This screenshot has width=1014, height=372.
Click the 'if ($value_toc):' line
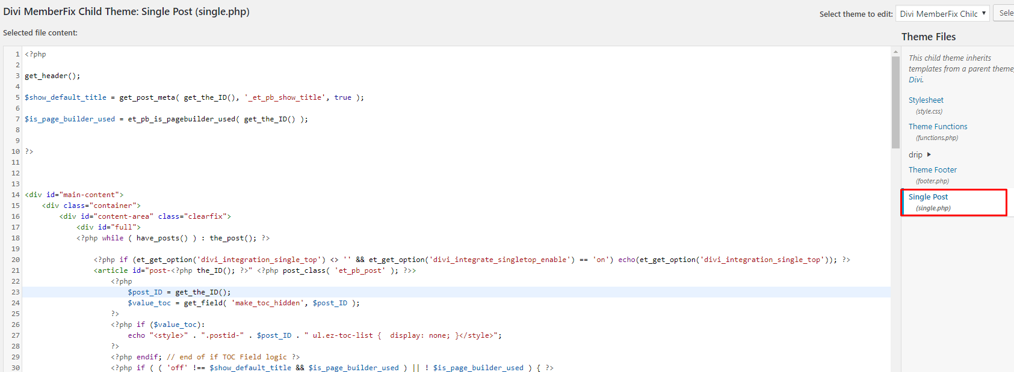click(x=158, y=325)
